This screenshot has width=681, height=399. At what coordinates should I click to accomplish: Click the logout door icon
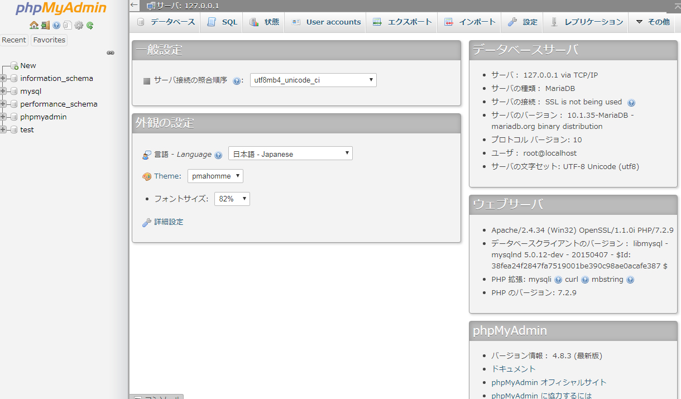pos(45,25)
